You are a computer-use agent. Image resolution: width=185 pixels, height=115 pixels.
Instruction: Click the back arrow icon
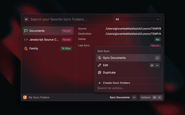pyautogui.click(x=26, y=20)
